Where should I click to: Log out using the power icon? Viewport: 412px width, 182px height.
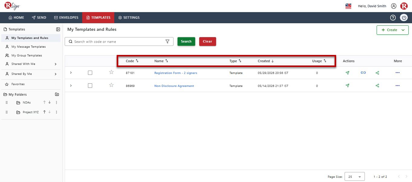pos(404,18)
